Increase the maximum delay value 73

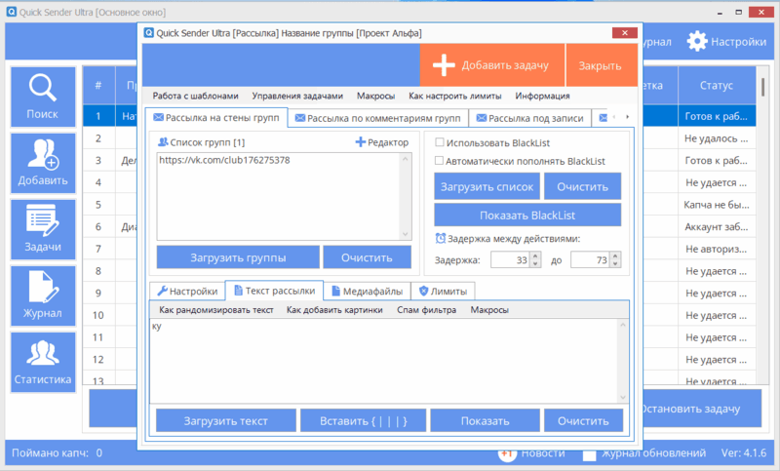point(615,255)
